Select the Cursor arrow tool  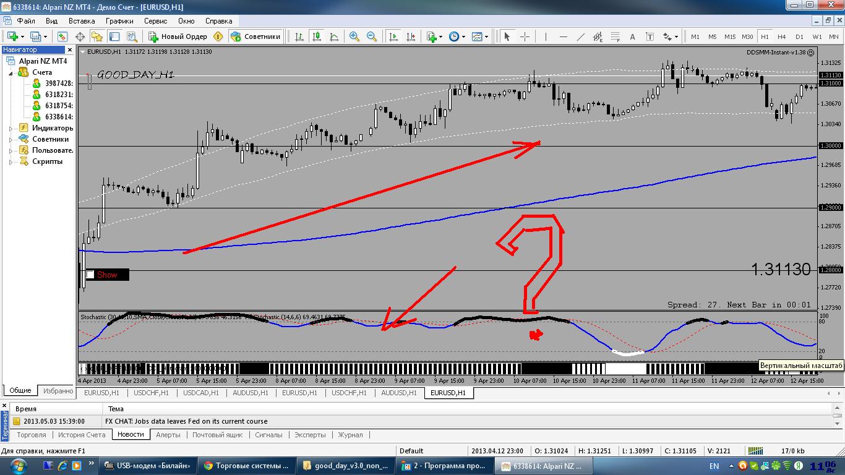(507, 36)
